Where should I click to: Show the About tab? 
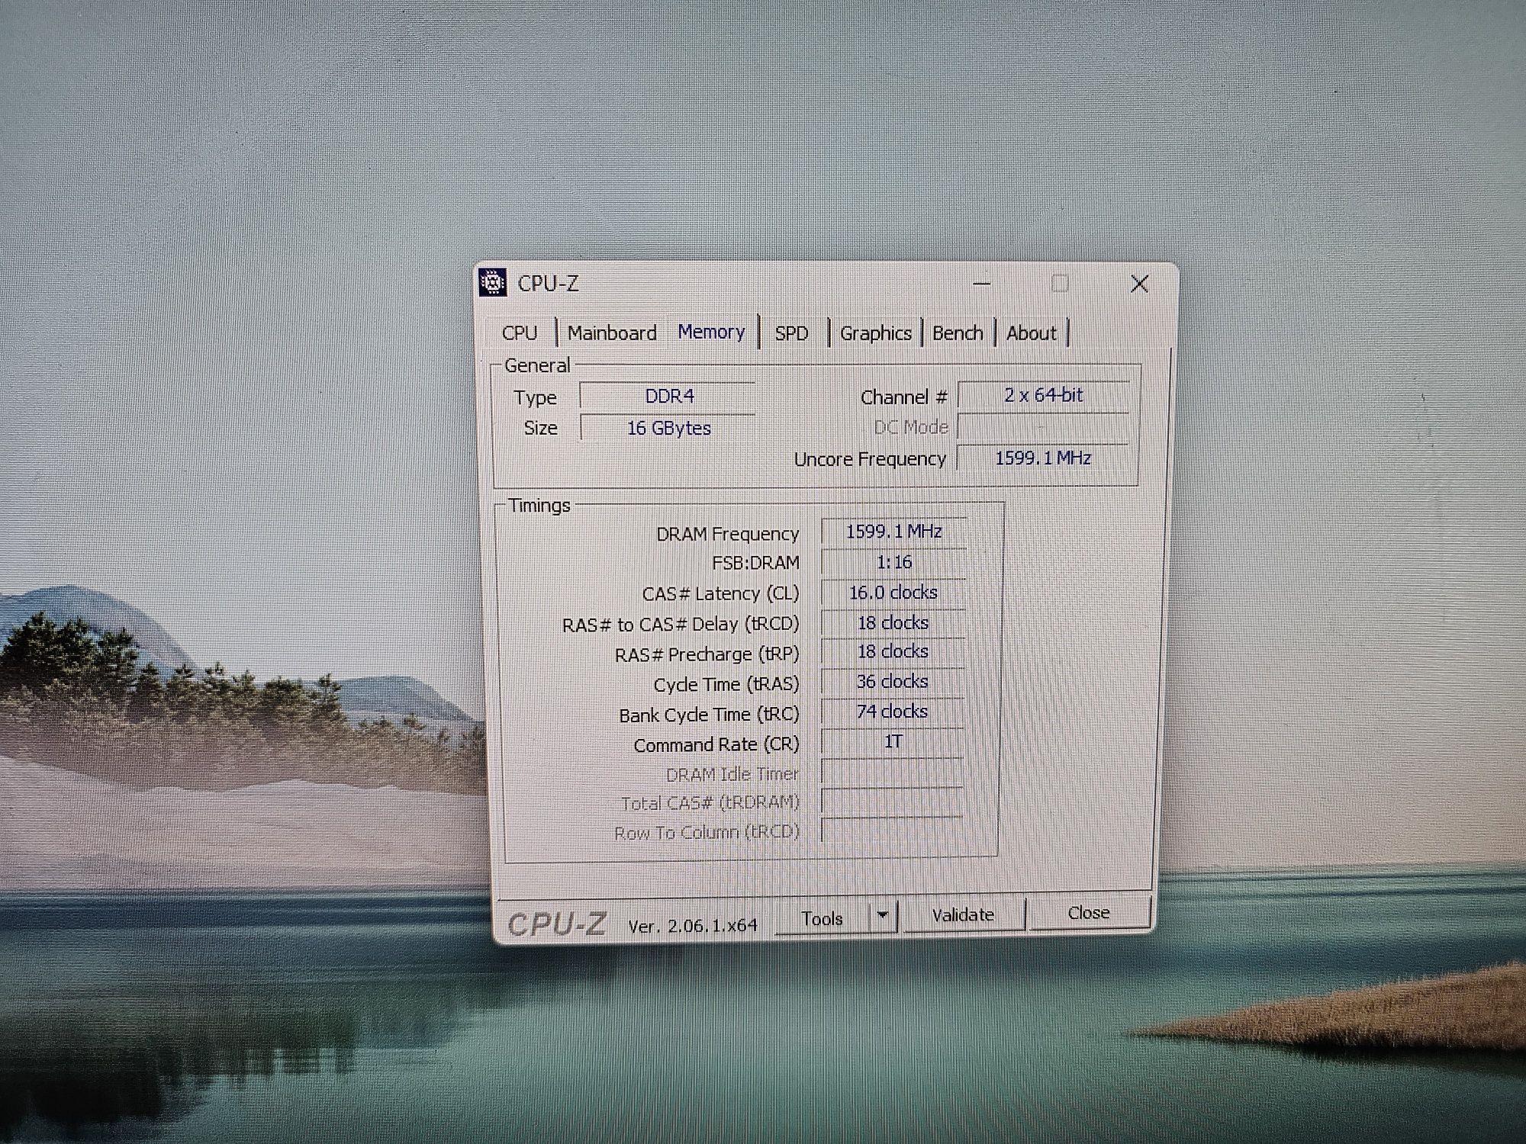pyautogui.click(x=1032, y=333)
